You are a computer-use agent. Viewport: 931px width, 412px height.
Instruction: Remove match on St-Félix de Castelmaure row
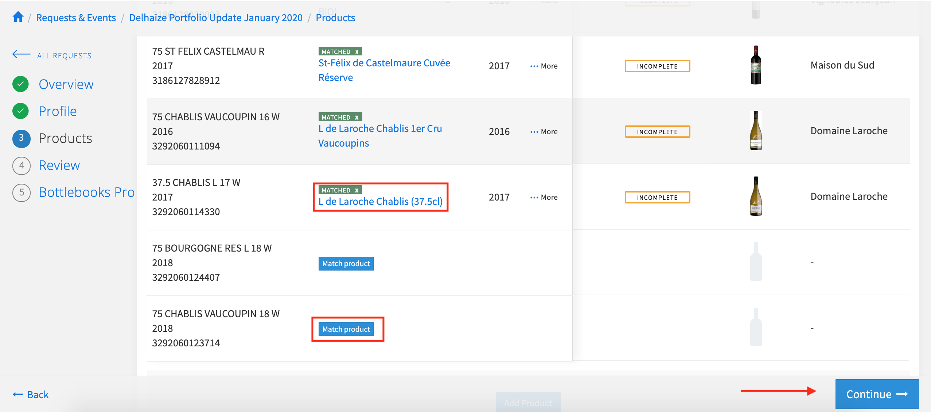click(357, 52)
